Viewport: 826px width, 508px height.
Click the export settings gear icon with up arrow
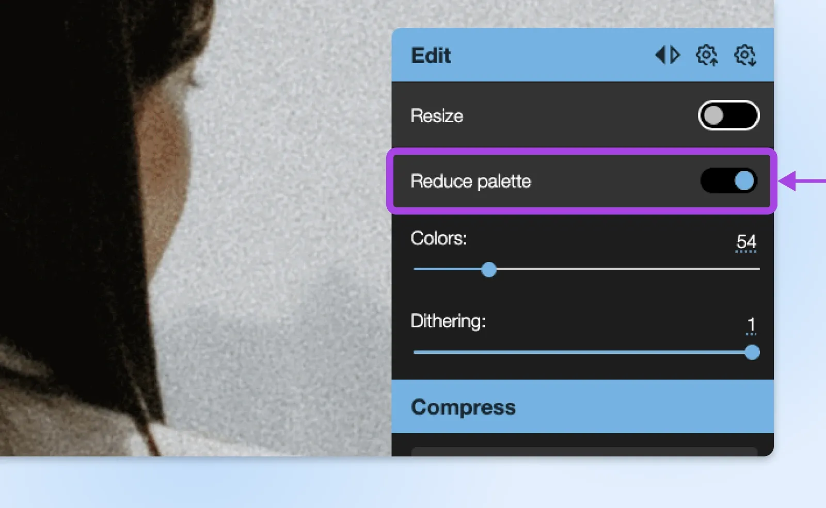coord(706,56)
